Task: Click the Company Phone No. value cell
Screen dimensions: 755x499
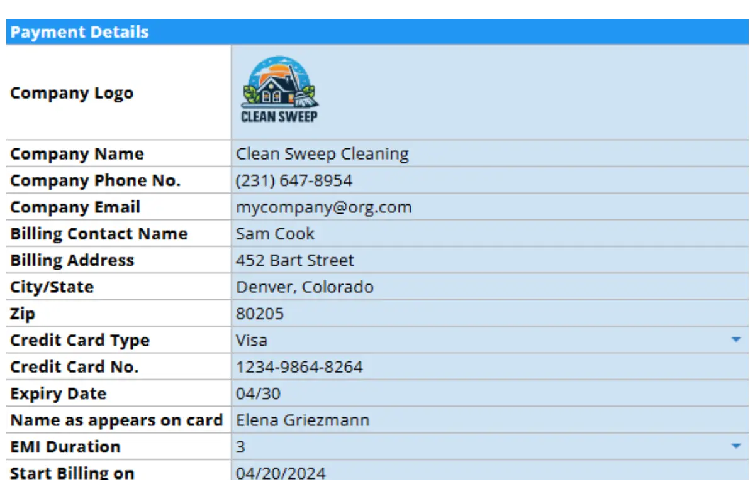Action: coord(294,181)
